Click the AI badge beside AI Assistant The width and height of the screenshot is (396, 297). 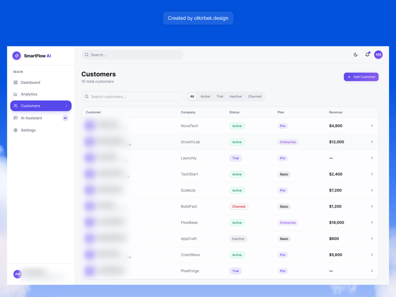click(65, 118)
